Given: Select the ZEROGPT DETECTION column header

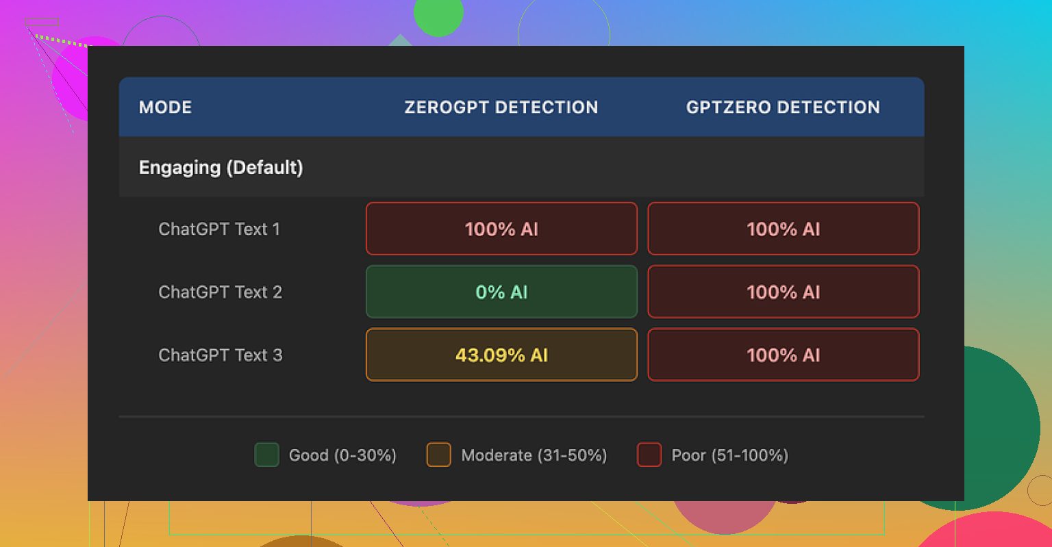Looking at the screenshot, I should pos(501,107).
